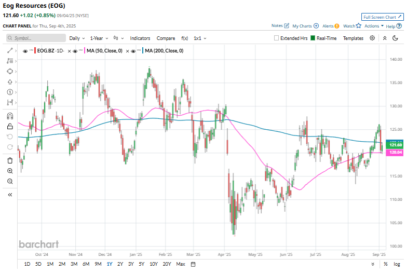This screenshot has width=406, height=273.
Task: Select the 6M time range
Action: click(86, 264)
